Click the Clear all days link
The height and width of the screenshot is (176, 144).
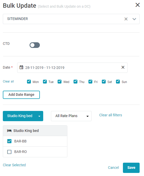pos(8,81)
